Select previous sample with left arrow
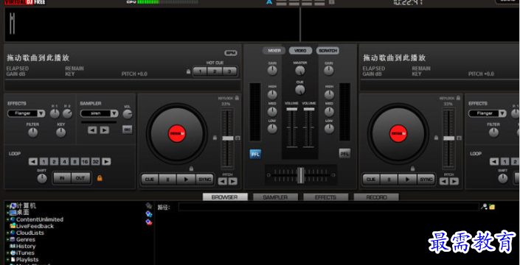The height and width of the screenshot is (265, 520). (x=92, y=130)
